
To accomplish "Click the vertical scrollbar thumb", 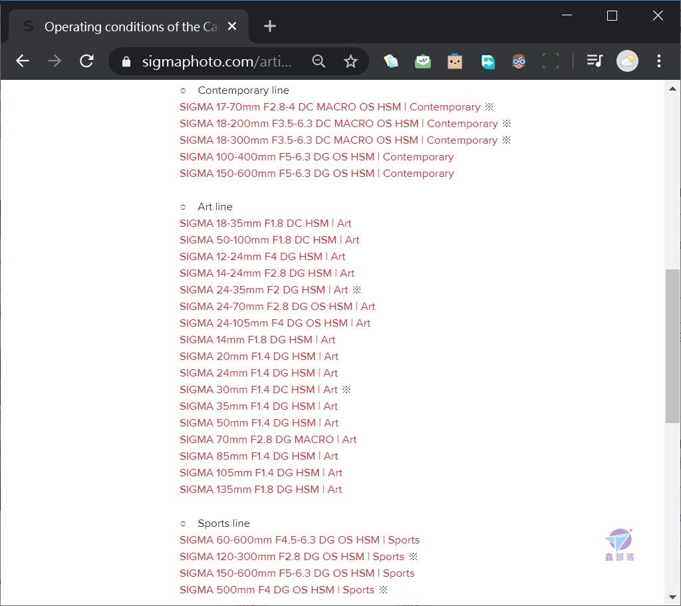I will pos(672,346).
